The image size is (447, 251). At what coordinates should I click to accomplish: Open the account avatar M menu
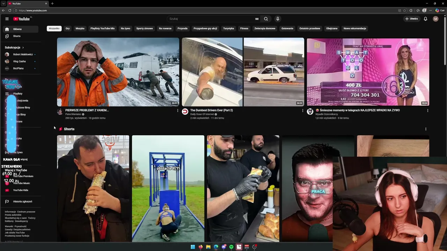pyautogui.click(x=435, y=19)
